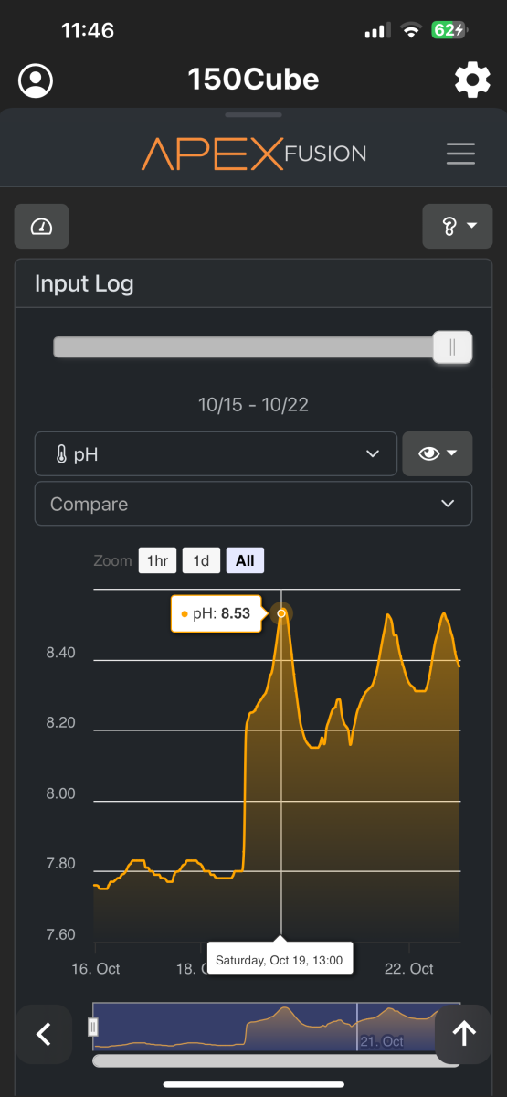Click the sheet grabber handle at top
This screenshot has height=1097, width=507.
(x=253, y=115)
